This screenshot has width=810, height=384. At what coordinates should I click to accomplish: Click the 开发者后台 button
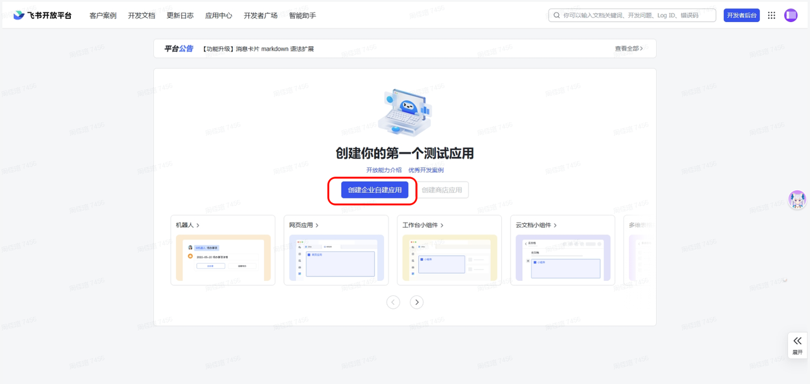(x=741, y=15)
